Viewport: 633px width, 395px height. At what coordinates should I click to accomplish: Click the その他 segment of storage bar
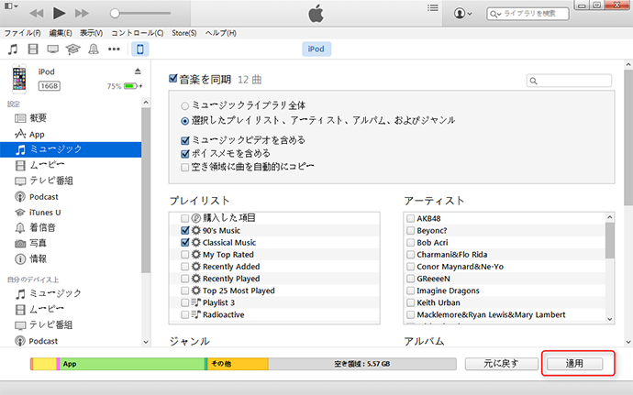tap(238, 364)
